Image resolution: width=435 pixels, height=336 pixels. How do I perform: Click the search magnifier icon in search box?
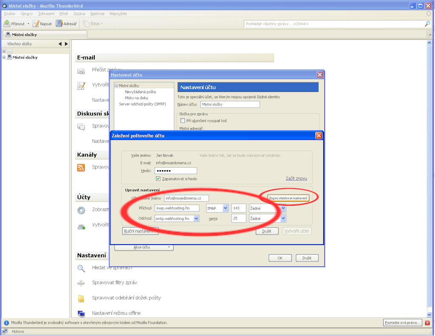click(427, 24)
